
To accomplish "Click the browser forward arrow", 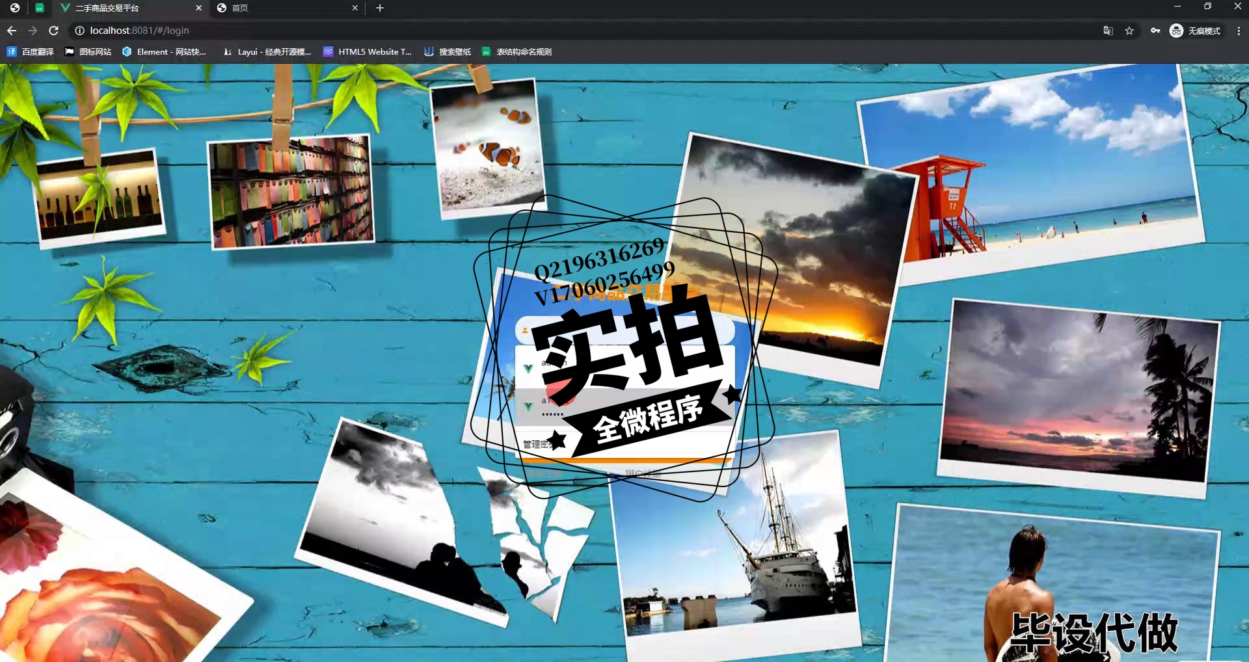I will click(x=33, y=31).
